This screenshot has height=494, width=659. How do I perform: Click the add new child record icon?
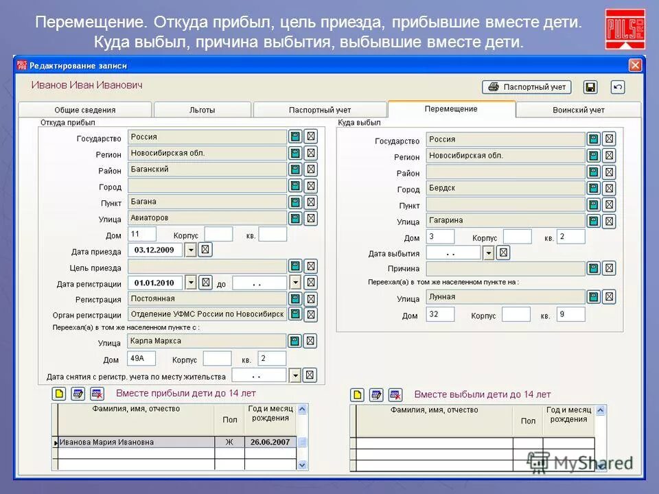tap(59, 393)
